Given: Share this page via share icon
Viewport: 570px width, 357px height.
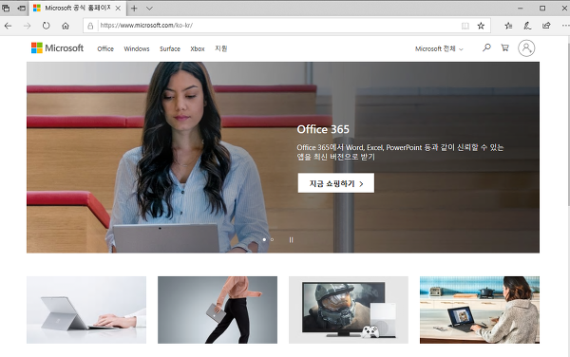Looking at the screenshot, I should pyautogui.click(x=546, y=26).
